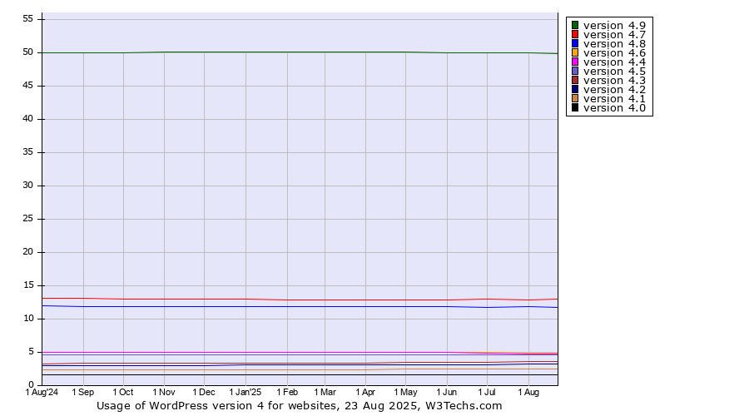The height and width of the screenshot is (416, 749).
Task: Click the "1 Jun" x-axis label
Action: (x=447, y=392)
